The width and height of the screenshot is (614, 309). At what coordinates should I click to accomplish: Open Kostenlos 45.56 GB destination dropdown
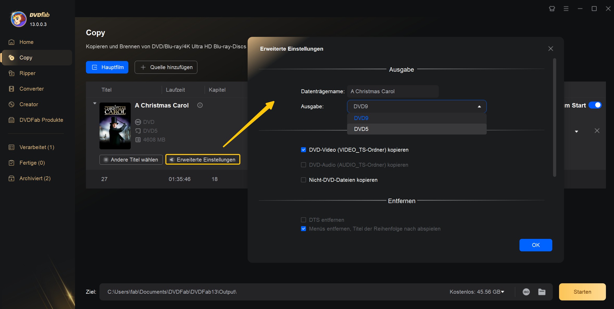coord(477,292)
